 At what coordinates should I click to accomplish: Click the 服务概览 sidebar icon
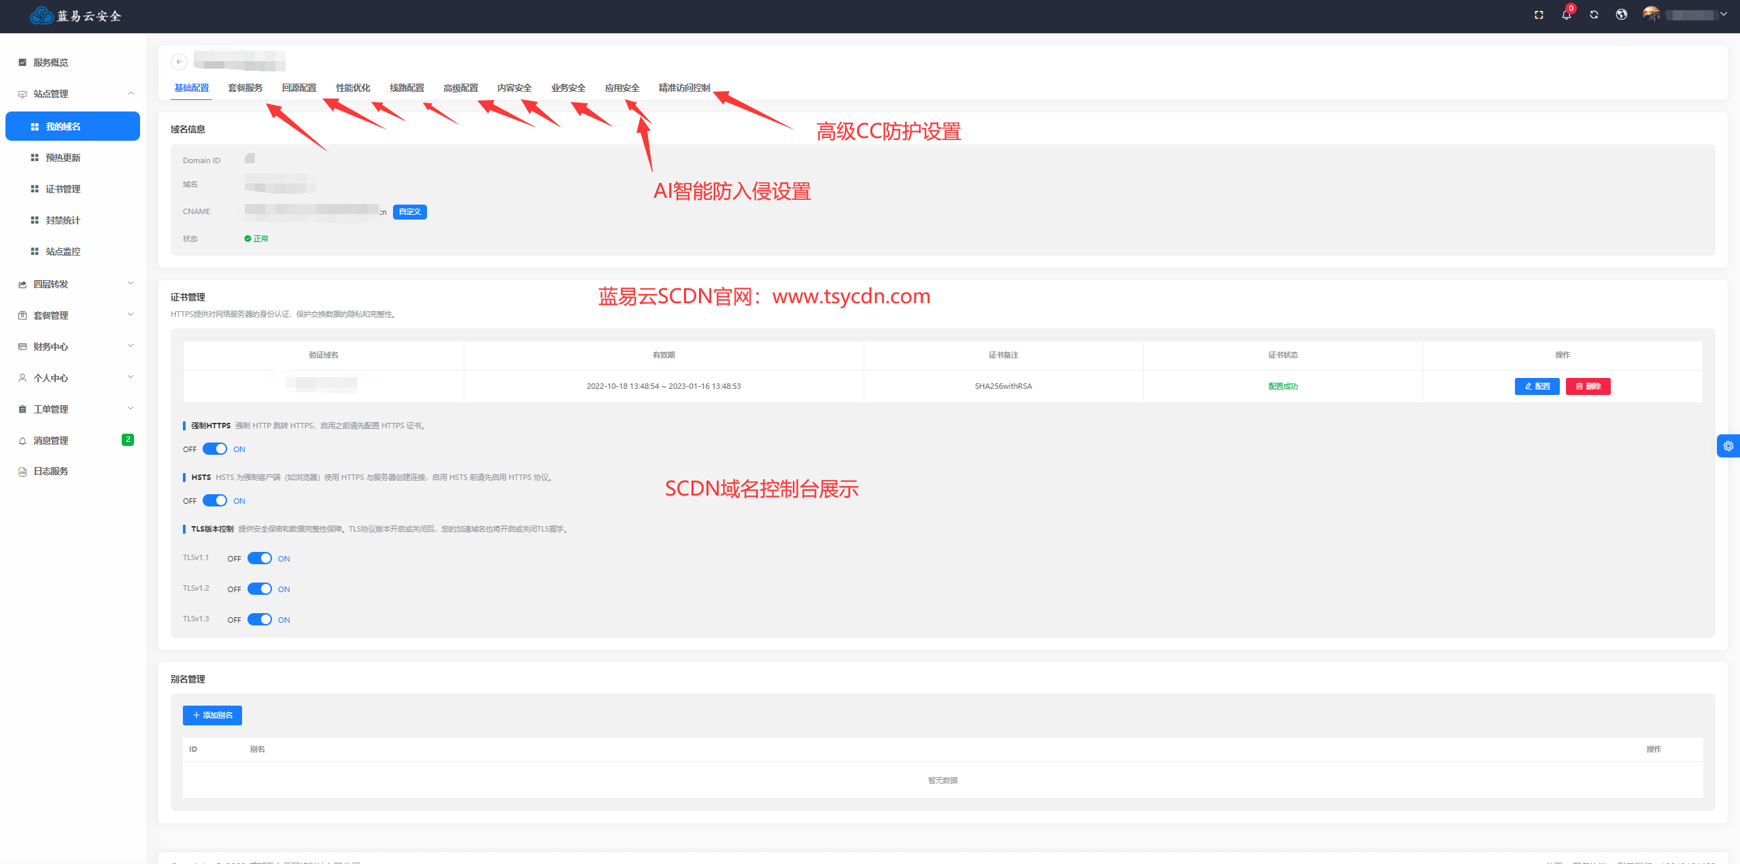pos(22,63)
